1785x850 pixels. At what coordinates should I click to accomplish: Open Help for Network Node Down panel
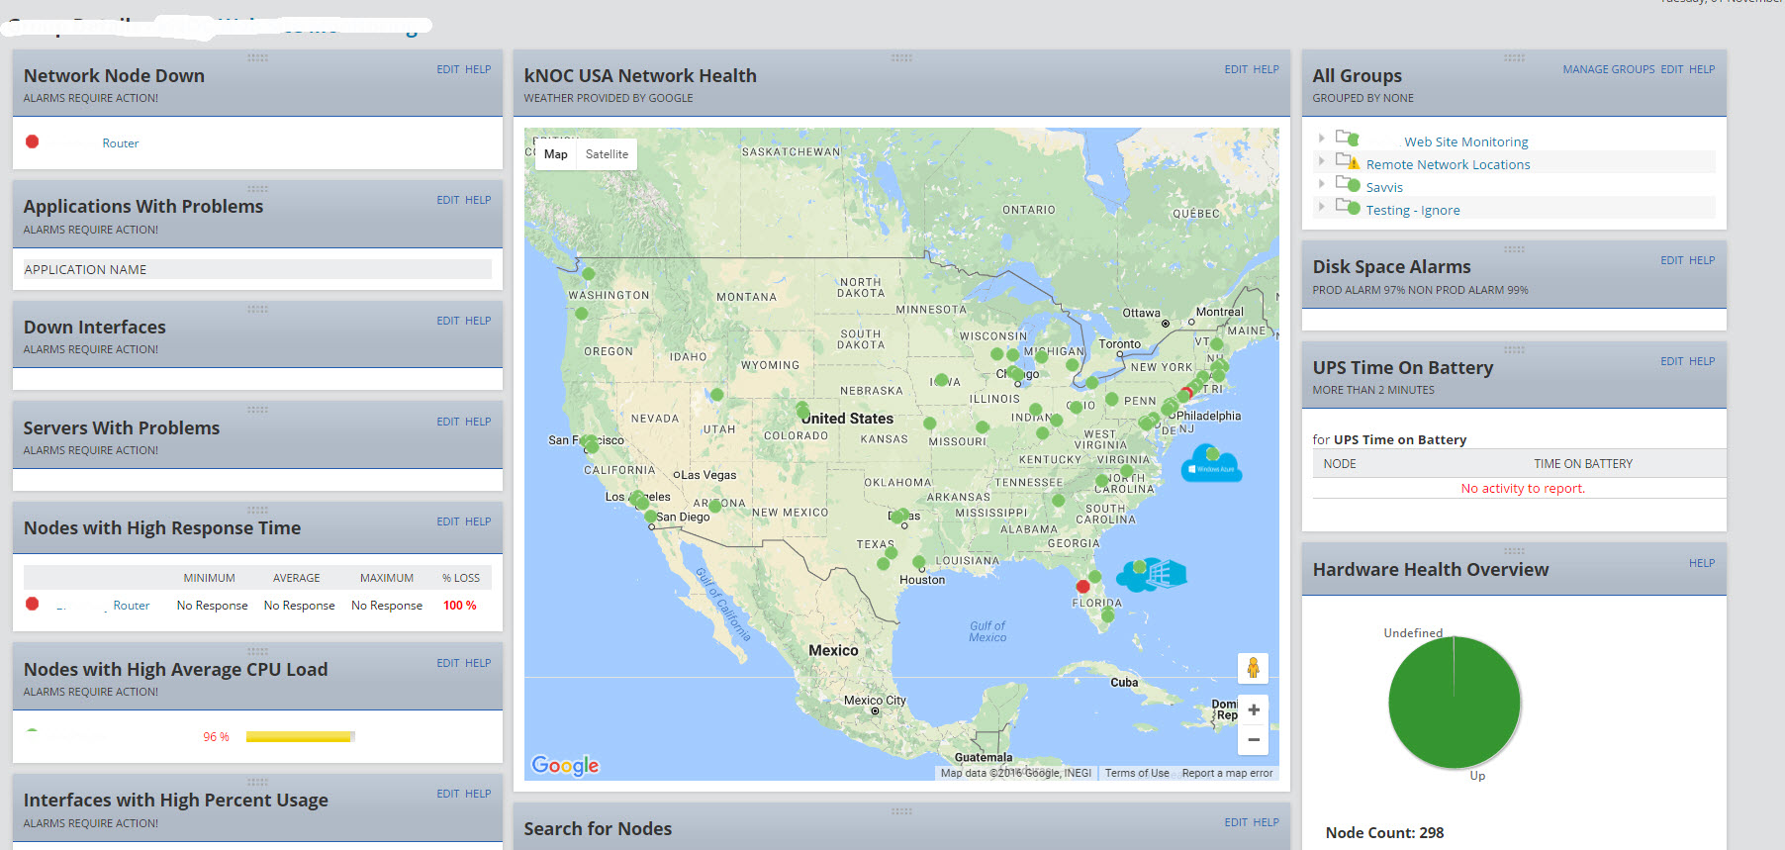pyautogui.click(x=478, y=69)
